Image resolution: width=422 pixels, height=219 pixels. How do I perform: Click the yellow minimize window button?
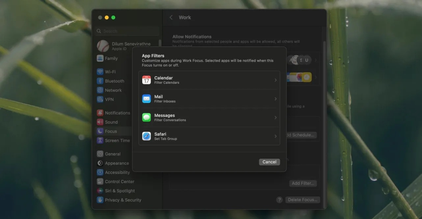click(107, 17)
